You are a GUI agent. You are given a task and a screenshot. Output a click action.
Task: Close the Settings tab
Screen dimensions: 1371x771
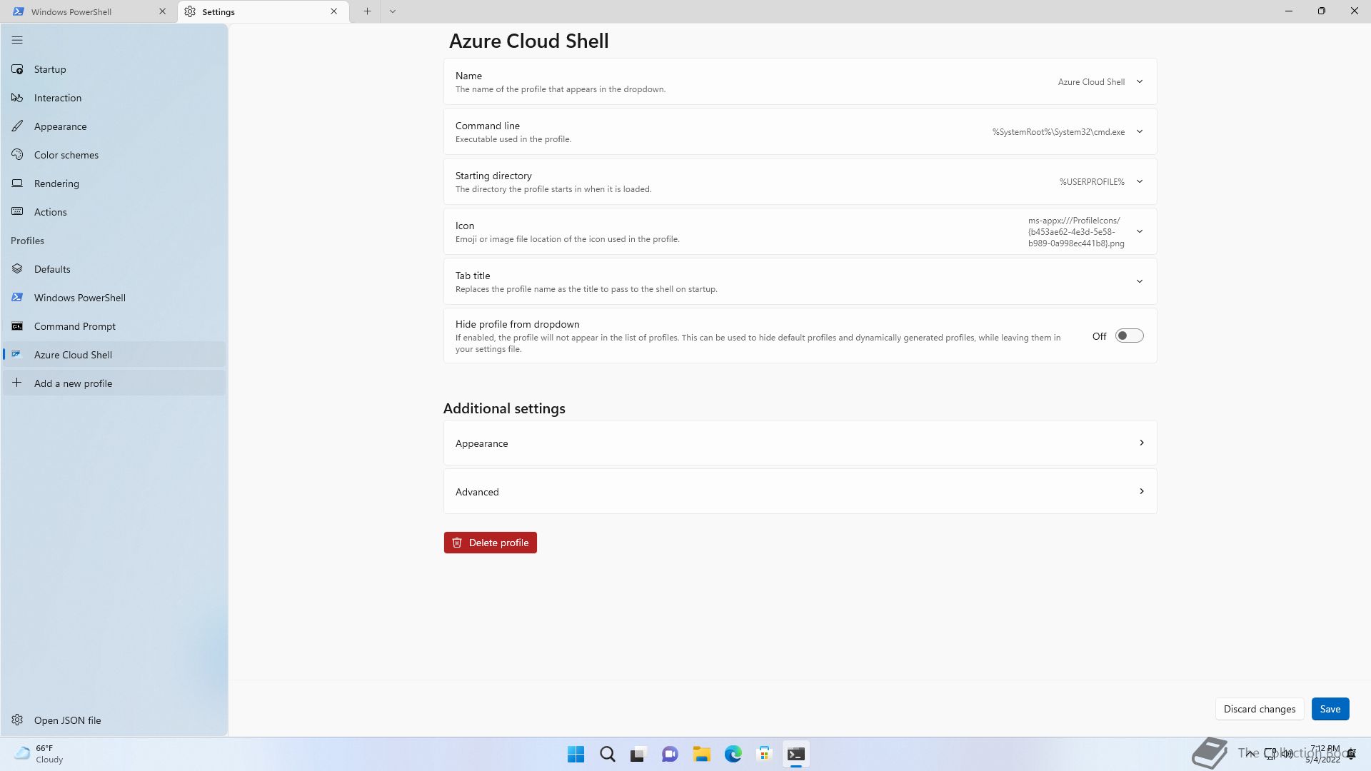[x=333, y=11]
